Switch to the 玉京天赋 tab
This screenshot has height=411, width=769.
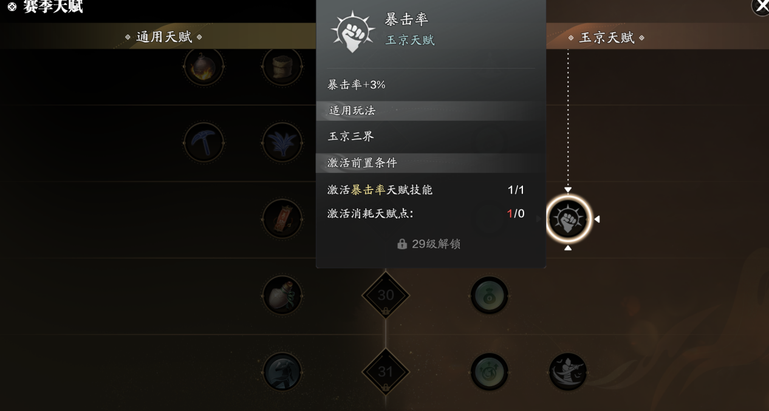(x=606, y=38)
